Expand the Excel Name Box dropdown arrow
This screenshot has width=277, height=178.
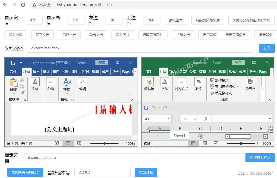[x=169, y=119]
